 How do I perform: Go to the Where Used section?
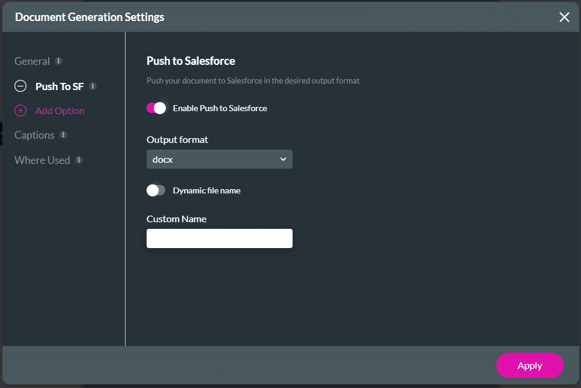point(42,160)
